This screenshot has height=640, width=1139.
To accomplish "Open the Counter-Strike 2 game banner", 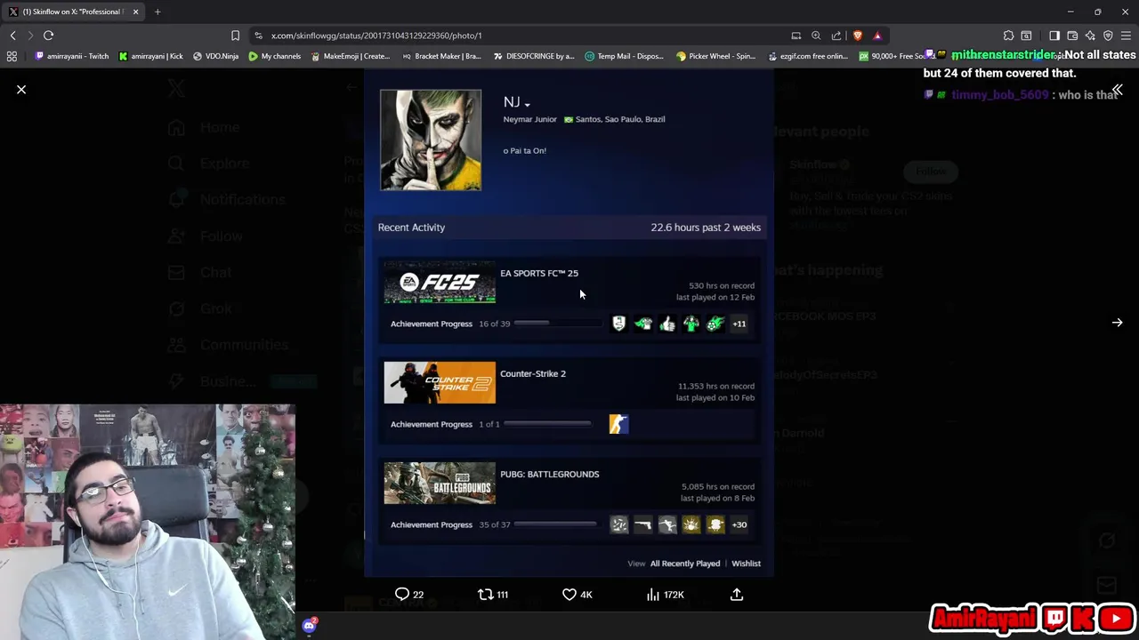I will (440, 383).
